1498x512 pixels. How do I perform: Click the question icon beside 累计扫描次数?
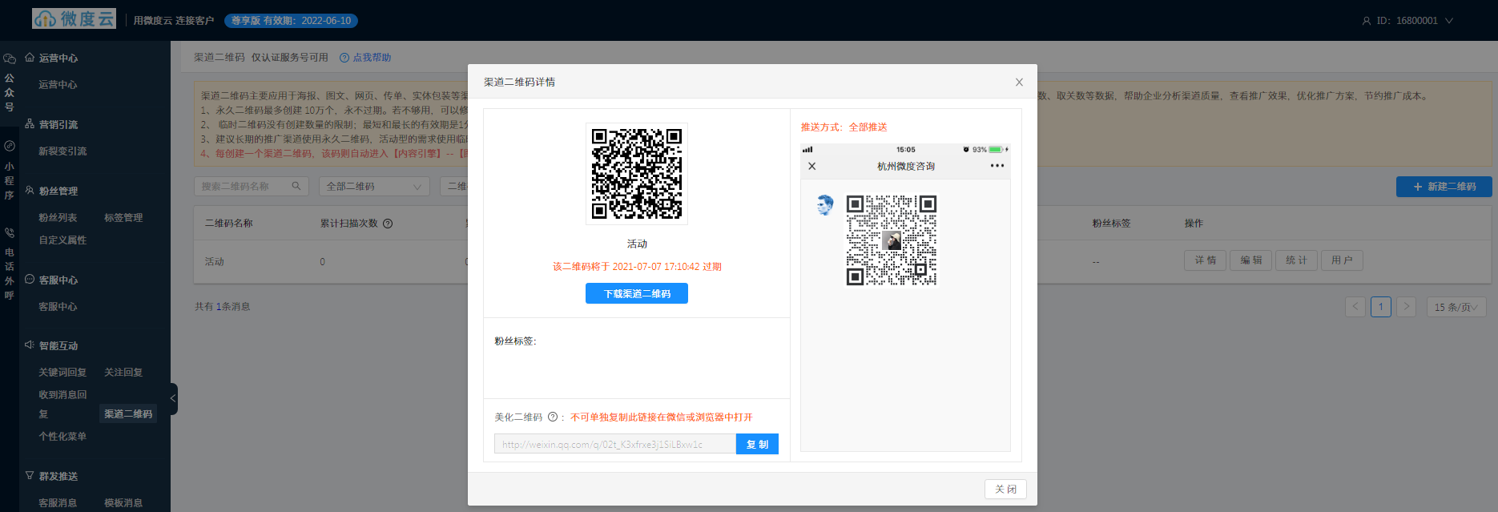click(388, 224)
